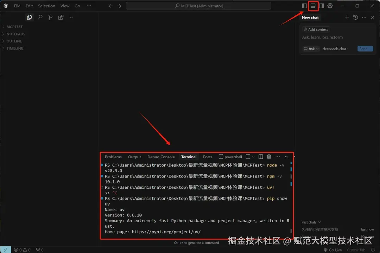Screen dimensions: 380x253
Task: Select the New chat tab
Action: (x=310, y=18)
